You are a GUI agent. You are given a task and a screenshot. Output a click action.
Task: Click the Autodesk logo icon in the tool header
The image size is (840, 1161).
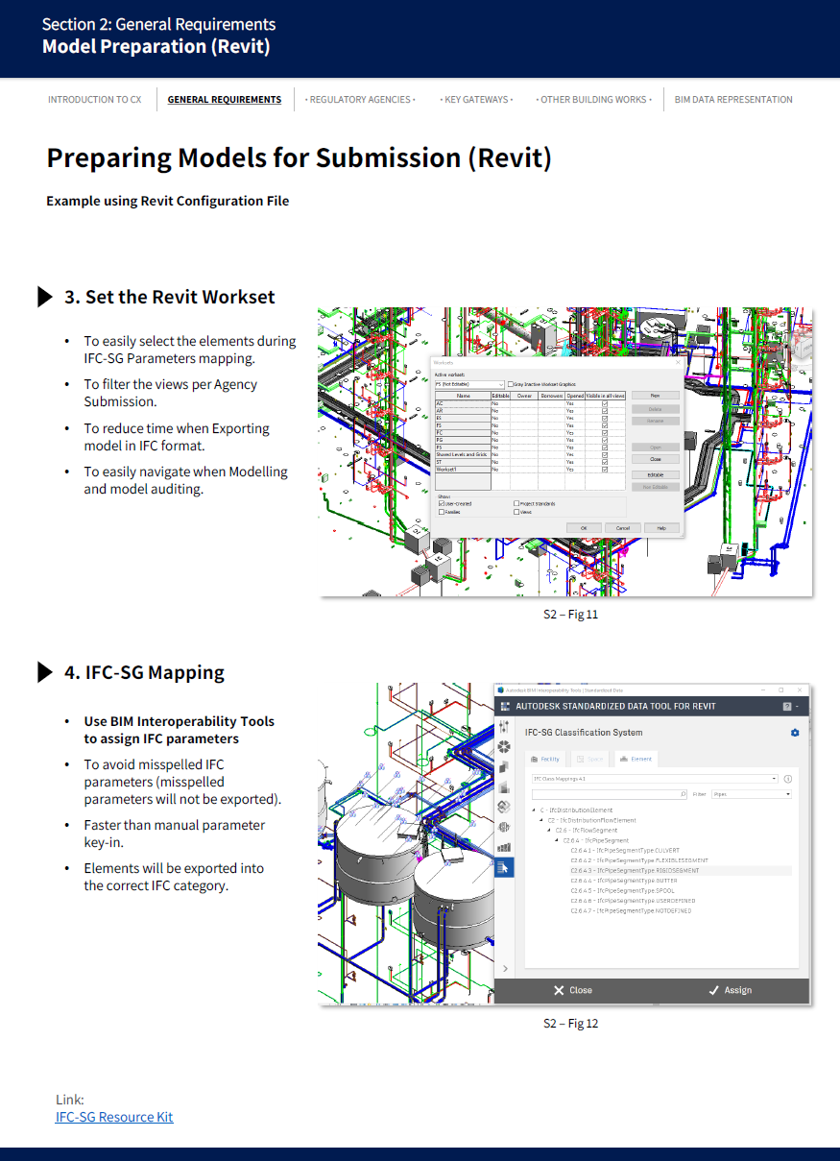[x=505, y=706]
